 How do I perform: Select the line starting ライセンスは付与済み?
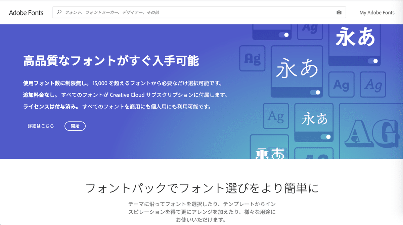[117, 107]
